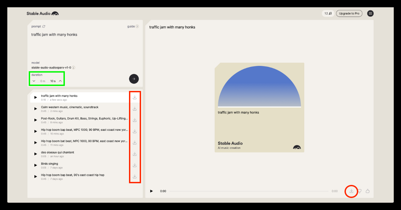Play 'traffic jam with many honks' track in list

click(36, 97)
